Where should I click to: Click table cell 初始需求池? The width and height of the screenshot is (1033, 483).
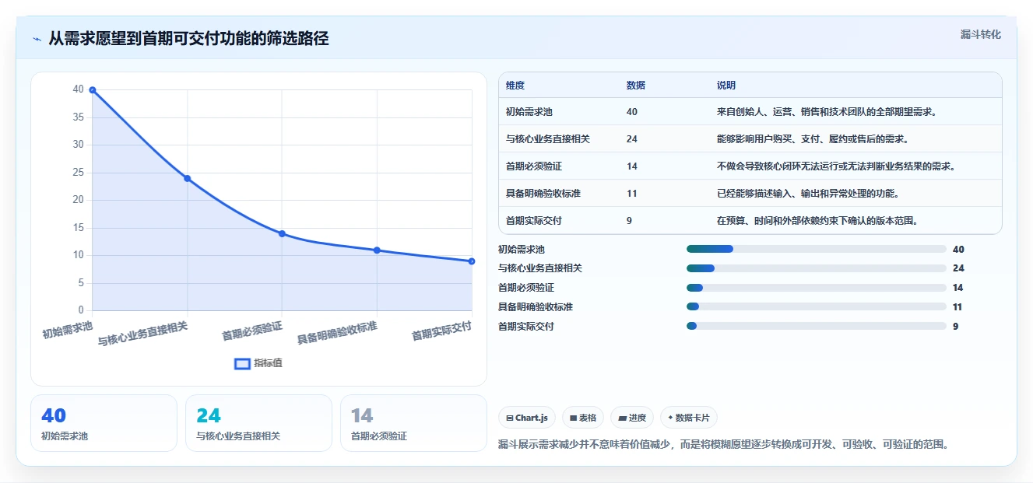[x=529, y=112]
